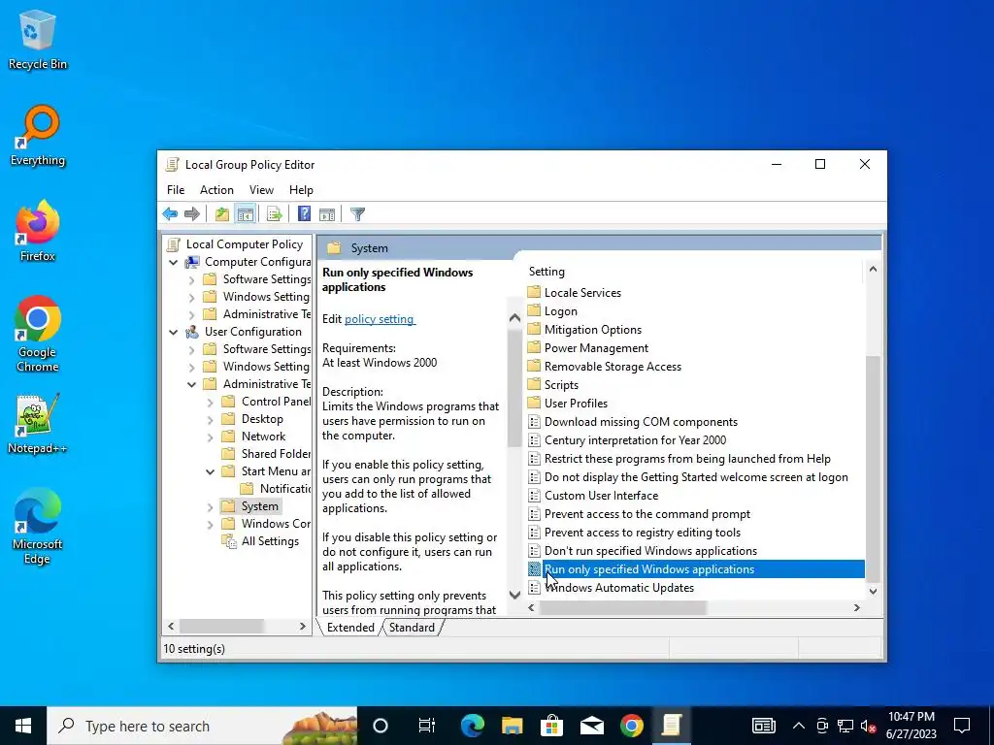Collapse the User Configuration node
The width and height of the screenshot is (994, 745).
pyautogui.click(x=173, y=332)
